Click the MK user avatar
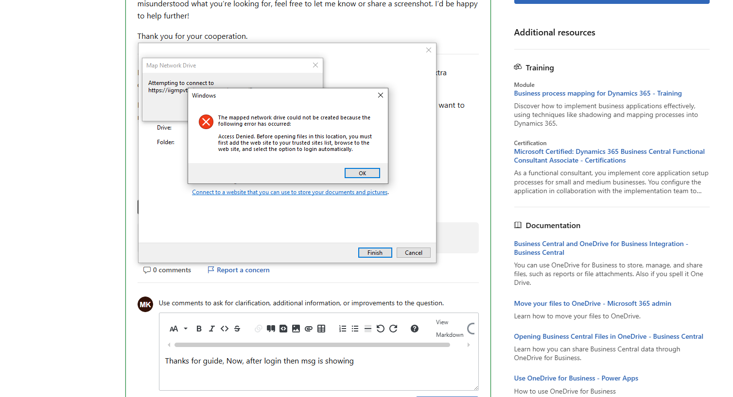This screenshot has width=733, height=397. click(145, 304)
